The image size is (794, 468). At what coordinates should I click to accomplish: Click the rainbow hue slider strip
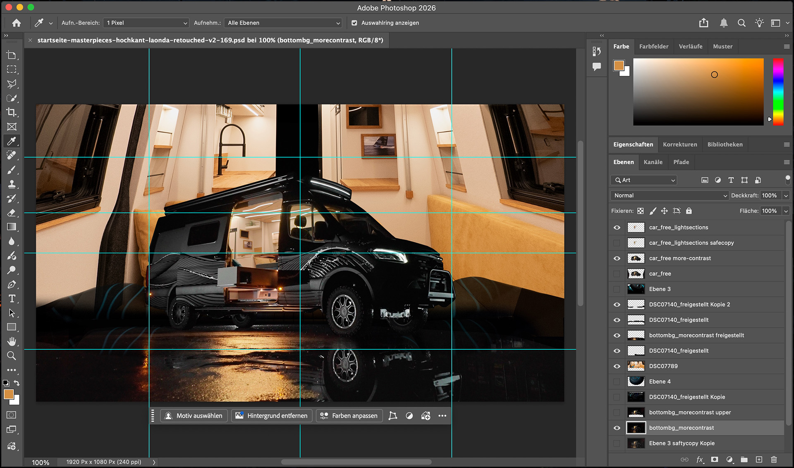[778, 92]
